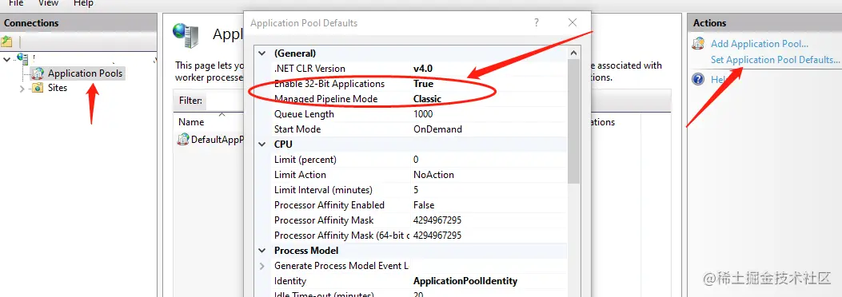Collapse the Process Model section
Image resolution: width=842 pixels, height=297 pixels.
[262, 251]
